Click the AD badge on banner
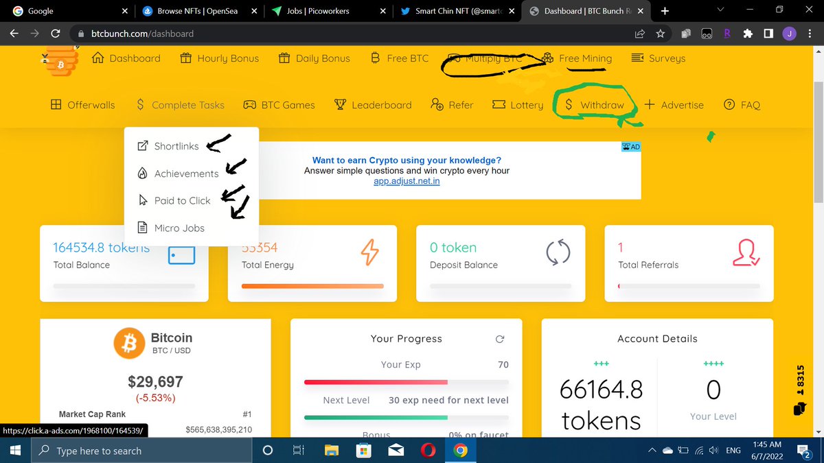The image size is (824, 463). point(631,147)
